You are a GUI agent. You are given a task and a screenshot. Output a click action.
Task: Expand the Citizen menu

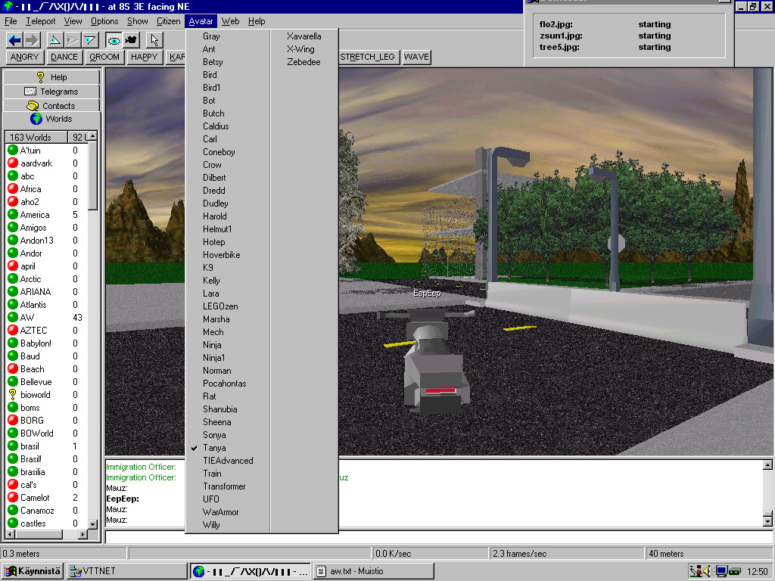coord(169,21)
